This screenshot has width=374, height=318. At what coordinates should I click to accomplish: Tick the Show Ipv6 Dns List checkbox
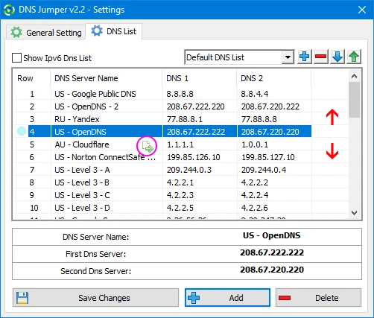point(16,58)
